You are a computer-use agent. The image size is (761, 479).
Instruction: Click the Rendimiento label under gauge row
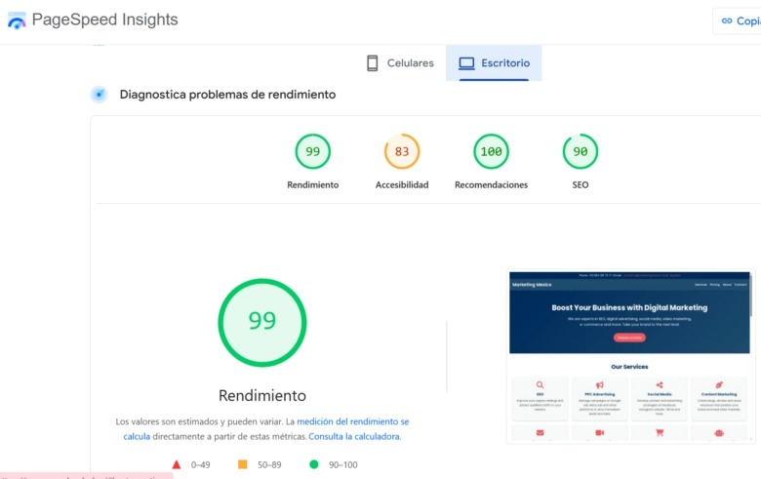312,185
